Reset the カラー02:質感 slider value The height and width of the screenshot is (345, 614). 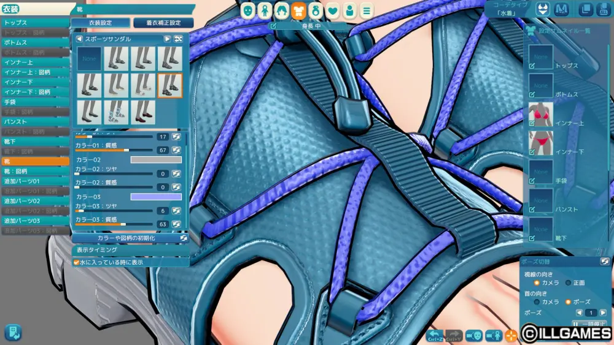pyautogui.click(x=176, y=187)
